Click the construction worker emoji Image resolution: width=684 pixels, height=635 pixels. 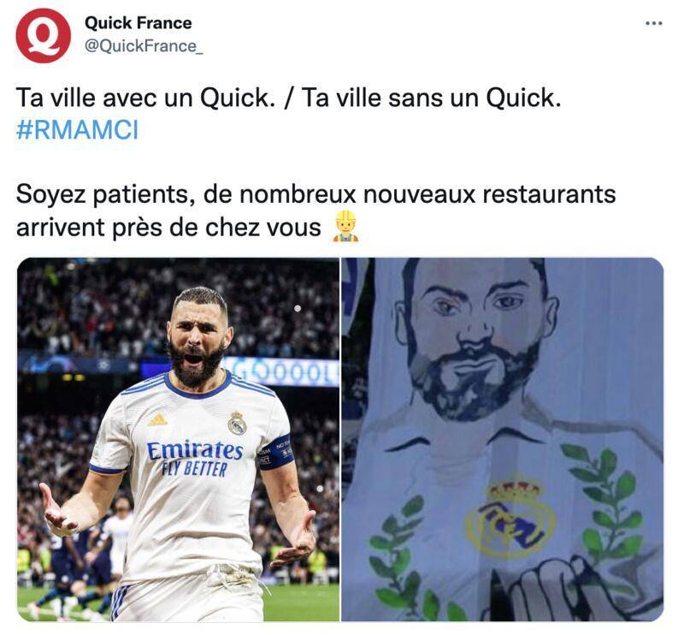(x=345, y=226)
